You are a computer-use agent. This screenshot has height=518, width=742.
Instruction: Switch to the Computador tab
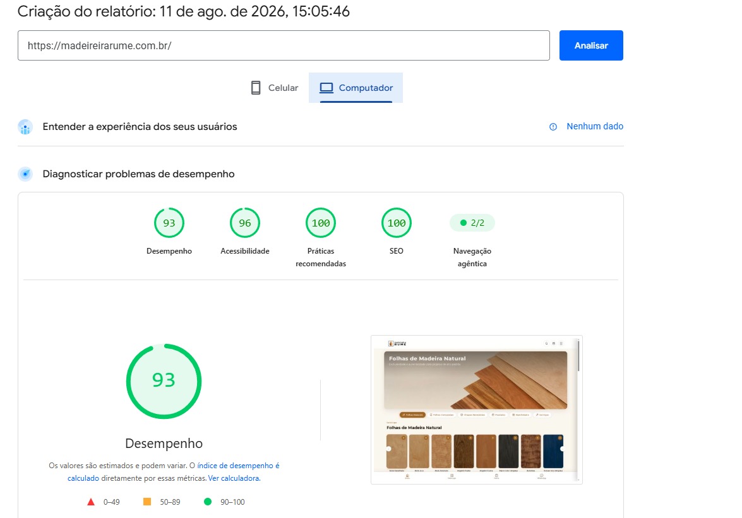[x=356, y=88]
